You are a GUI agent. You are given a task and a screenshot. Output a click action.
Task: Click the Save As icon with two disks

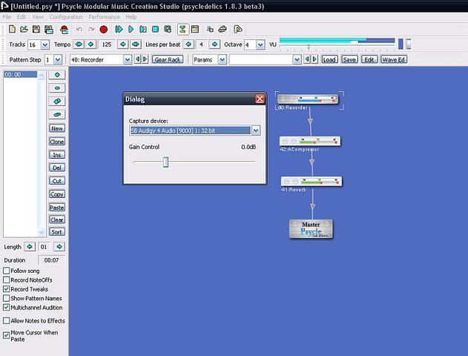(49, 29)
